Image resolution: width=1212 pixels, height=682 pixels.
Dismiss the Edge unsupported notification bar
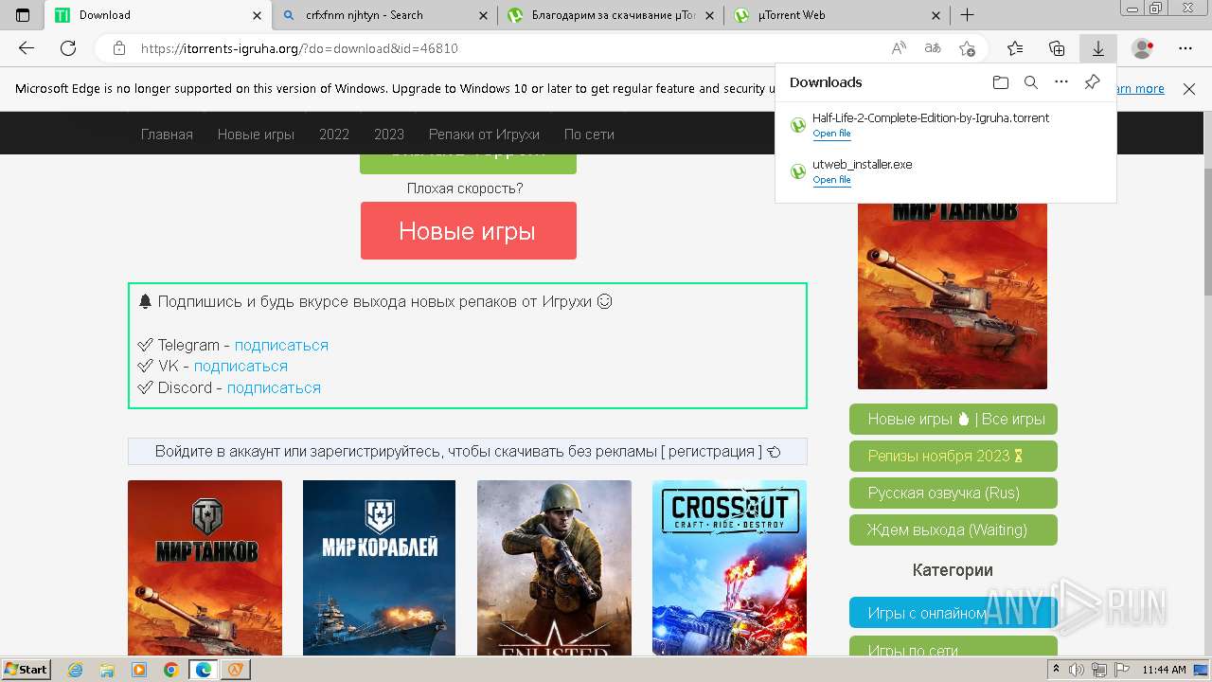tap(1189, 88)
